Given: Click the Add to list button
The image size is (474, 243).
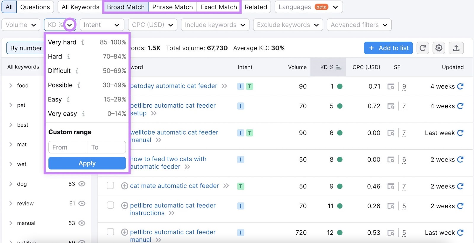Looking at the screenshot, I should [x=388, y=48].
